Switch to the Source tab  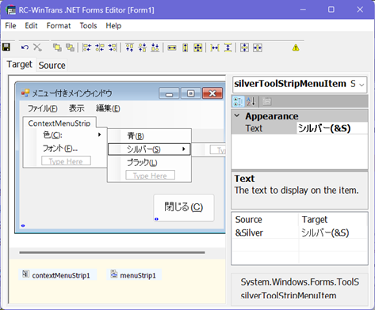(x=52, y=66)
